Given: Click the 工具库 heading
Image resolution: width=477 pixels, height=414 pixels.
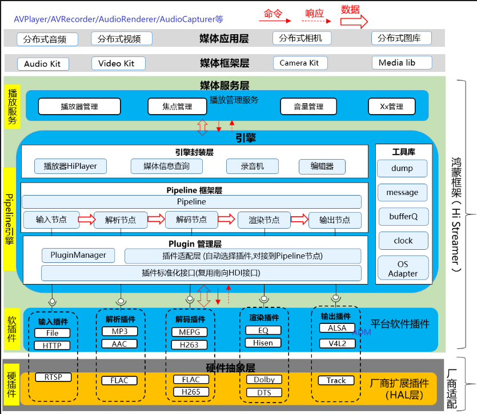Looking at the screenshot, I should click(404, 152).
